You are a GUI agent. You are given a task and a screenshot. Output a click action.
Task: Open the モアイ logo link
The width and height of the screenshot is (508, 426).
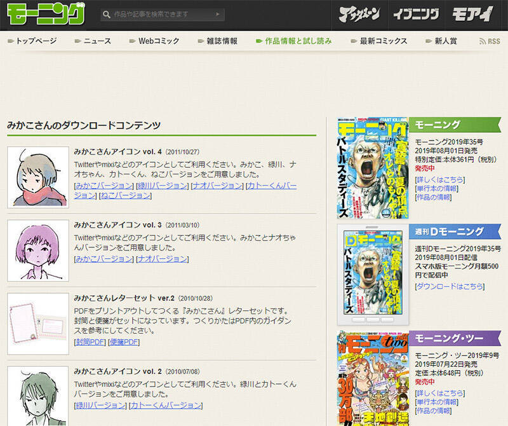(x=472, y=14)
